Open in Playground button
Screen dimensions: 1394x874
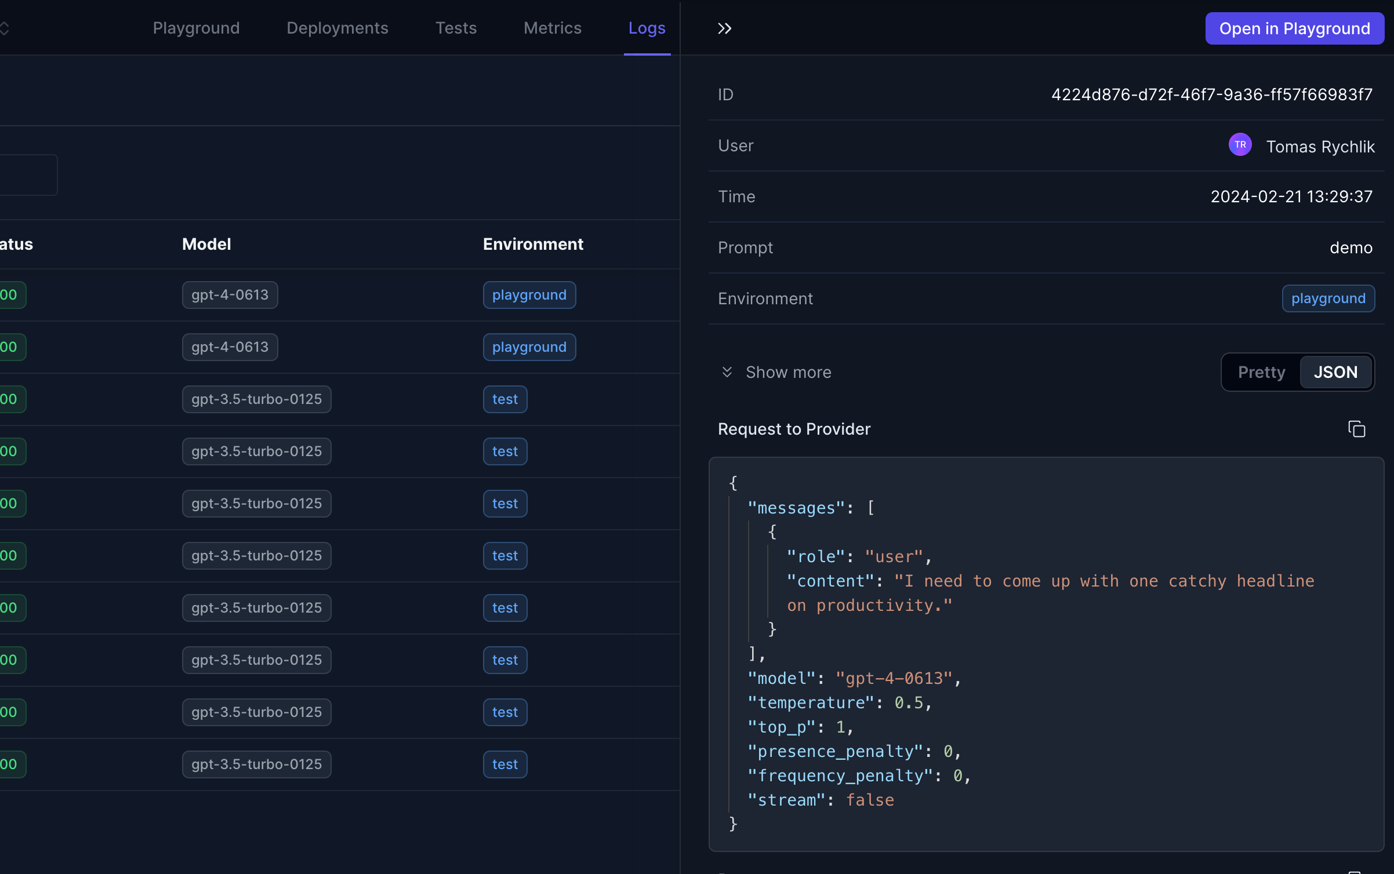1294,28
